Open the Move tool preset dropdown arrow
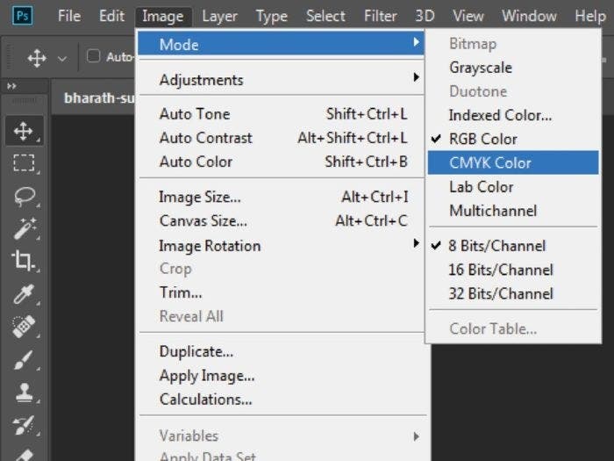The width and height of the screenshot is (614, 461). [61, 58]
